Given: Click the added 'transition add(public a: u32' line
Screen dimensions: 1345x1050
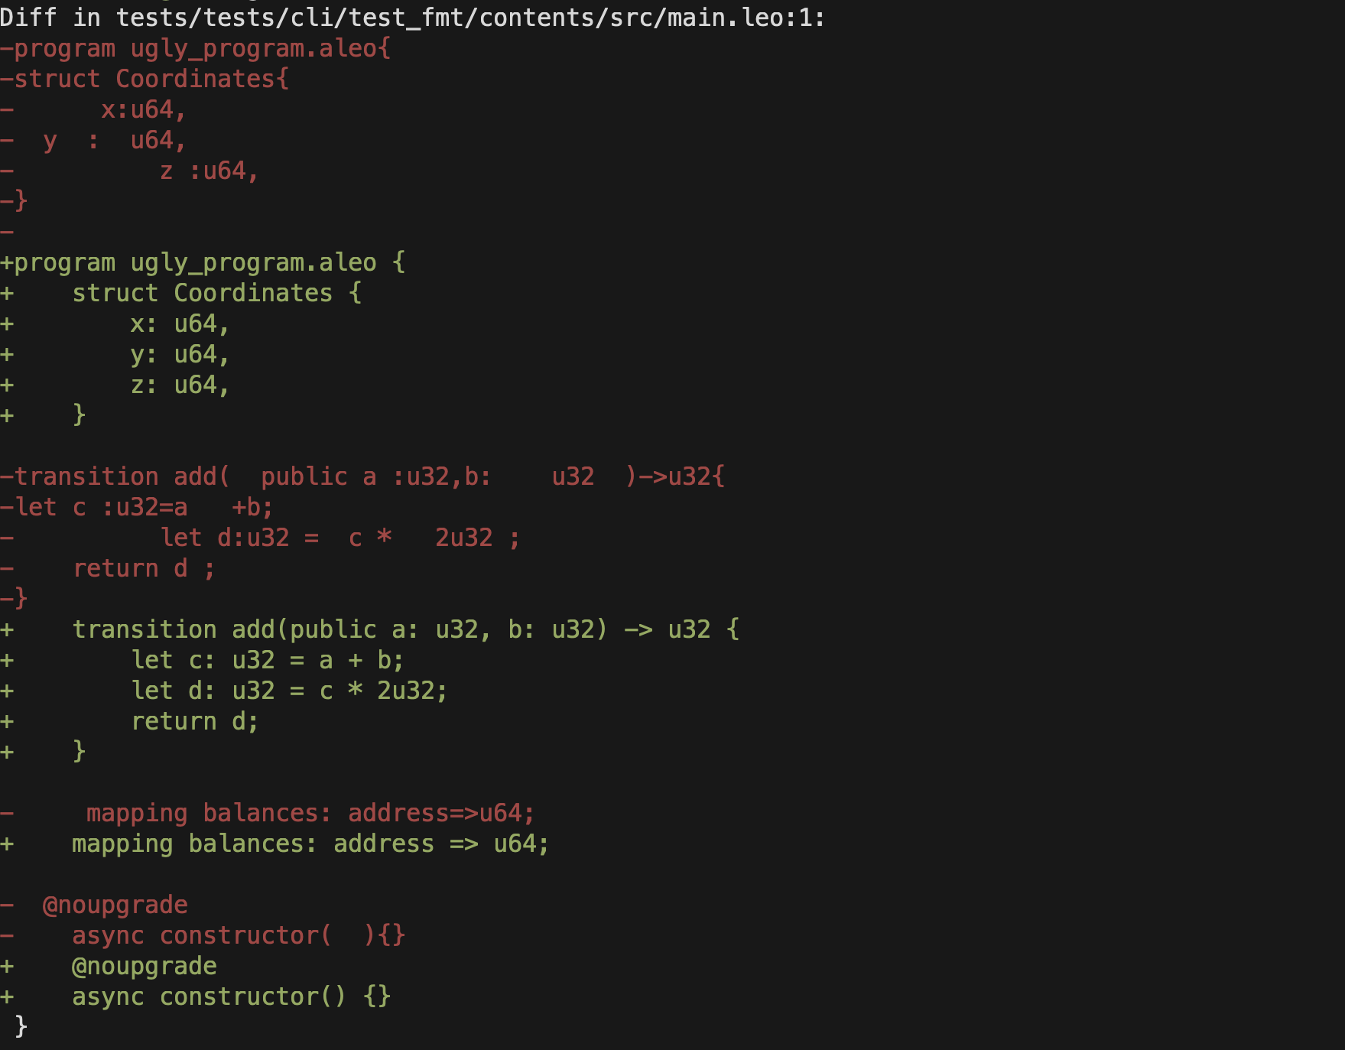Looking at the screenshot, I should point(405,629).
